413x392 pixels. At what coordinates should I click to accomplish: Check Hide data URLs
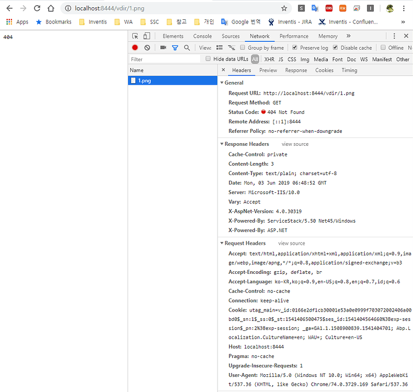click(208, 59)
